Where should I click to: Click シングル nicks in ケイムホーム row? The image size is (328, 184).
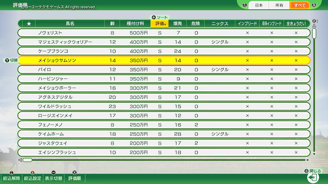[x=220, y=134]
